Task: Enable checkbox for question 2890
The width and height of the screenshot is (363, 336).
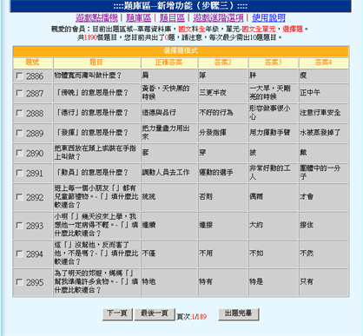Action: 20,153
